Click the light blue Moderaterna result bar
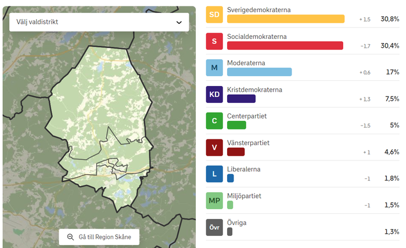Viewport: 406px width, 248px height. pyautogui.click(x=260, y=72)
